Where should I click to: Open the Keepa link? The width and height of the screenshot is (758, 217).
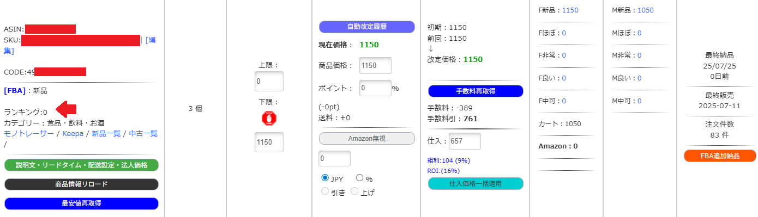pyautogui.click(x=73, y=133)
